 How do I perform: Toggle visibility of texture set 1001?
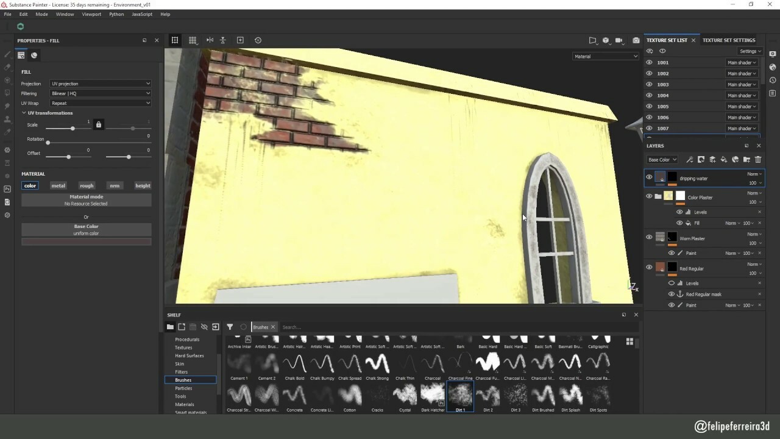pos(649,62)
